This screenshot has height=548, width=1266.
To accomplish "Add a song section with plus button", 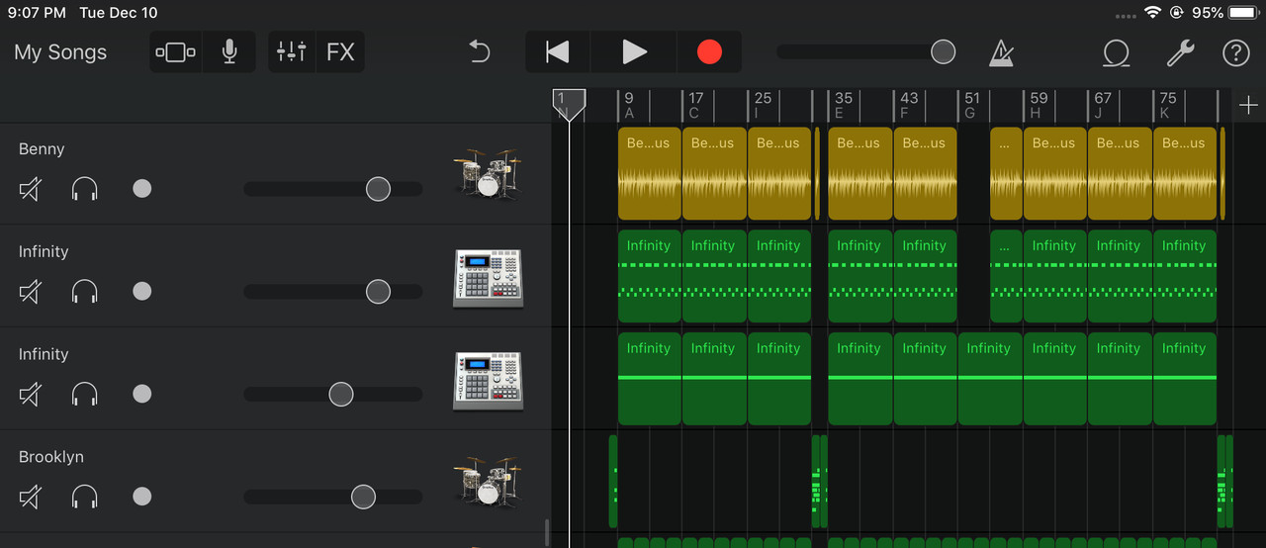I will (x=1248, y=105).
